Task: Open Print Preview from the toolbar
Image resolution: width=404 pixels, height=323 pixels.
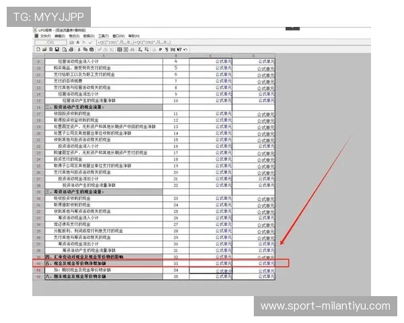Action: [65, 49]
